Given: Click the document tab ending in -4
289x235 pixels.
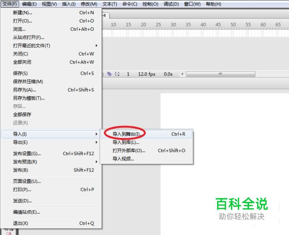Looking at the screenshot, I should coord(106,15).
